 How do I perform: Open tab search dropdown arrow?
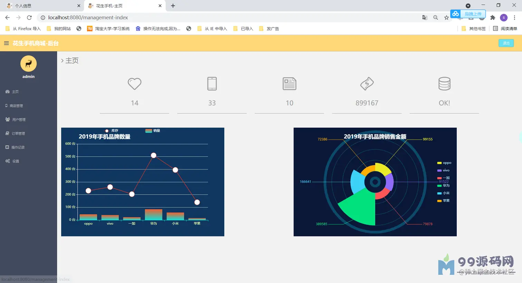[468, 6]
